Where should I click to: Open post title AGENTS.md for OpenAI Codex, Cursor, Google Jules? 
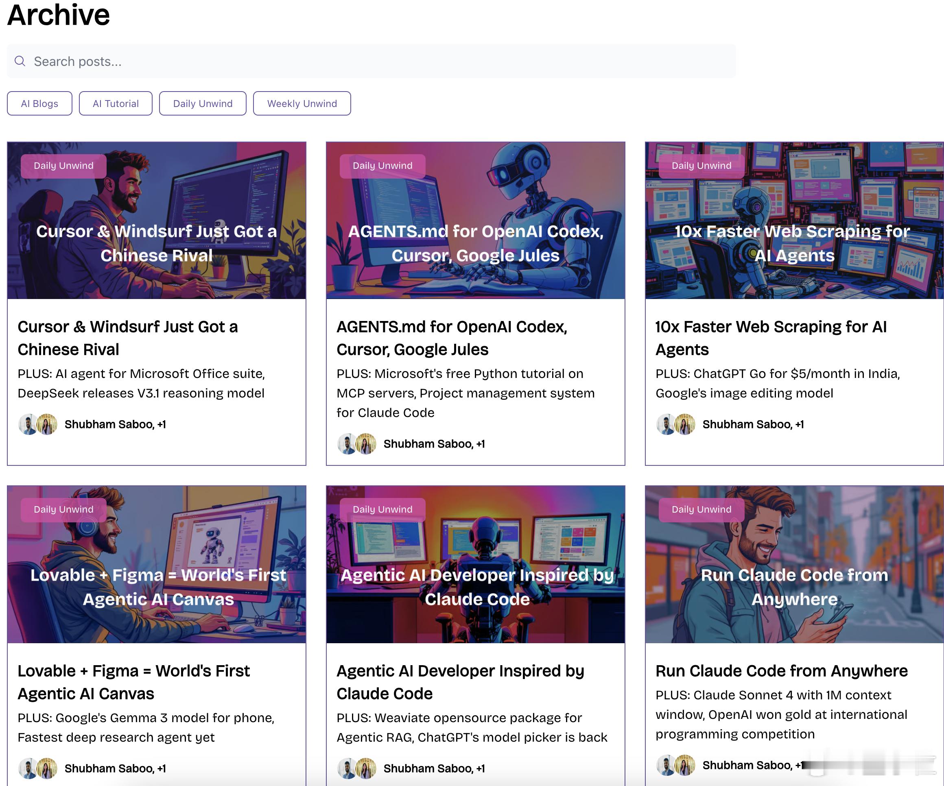pos(452,338)
